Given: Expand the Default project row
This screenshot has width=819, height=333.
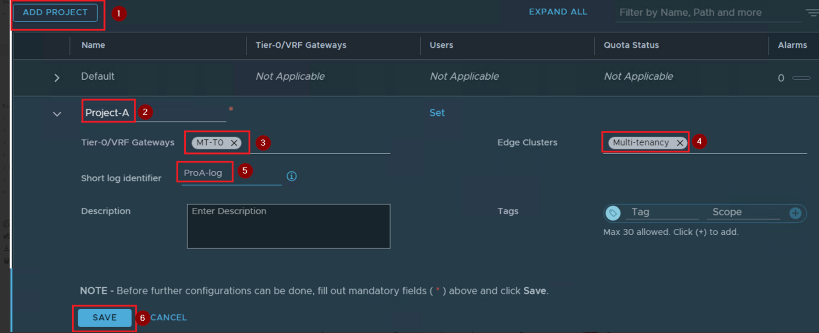Looking at the screenshot, I should click(57, 78).
